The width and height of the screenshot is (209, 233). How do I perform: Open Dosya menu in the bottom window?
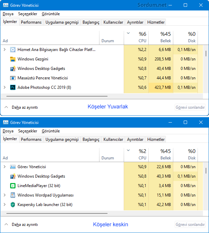(x=8, y=131)
